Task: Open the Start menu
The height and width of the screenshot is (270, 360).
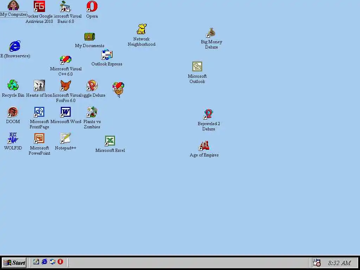Action: coord(14,263)
